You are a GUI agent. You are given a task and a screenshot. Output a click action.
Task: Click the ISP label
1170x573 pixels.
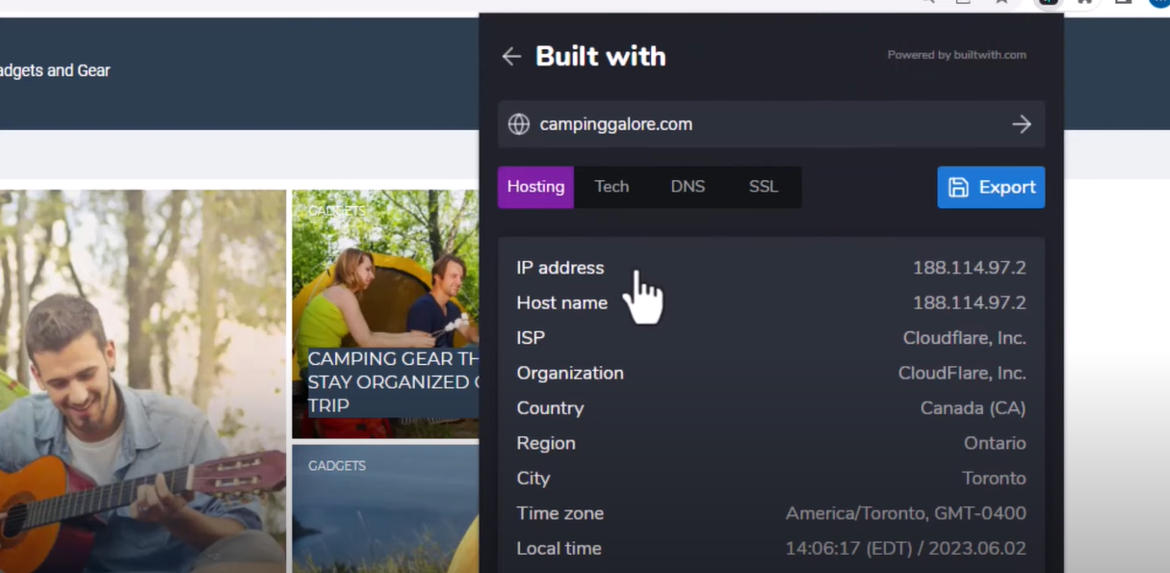(531, 338)
